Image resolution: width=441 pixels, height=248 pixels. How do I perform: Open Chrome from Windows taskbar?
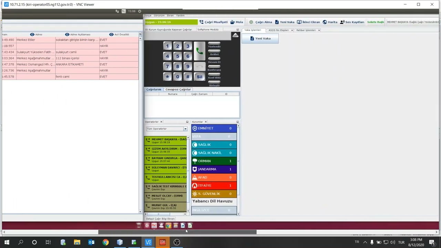pos(105,242)
